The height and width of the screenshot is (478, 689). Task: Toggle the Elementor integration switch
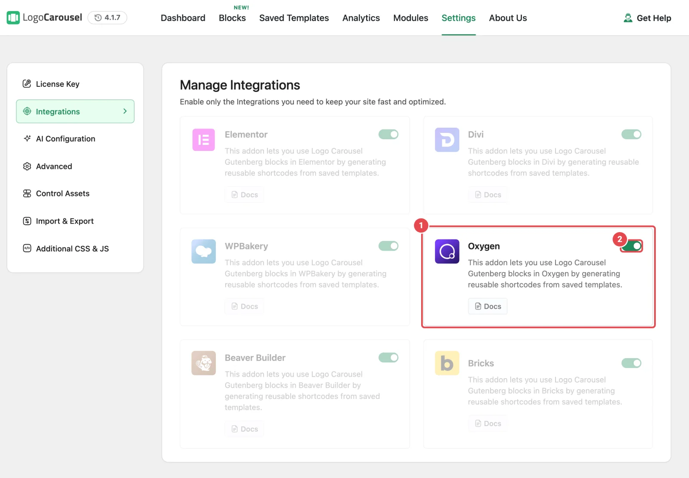coord(388,135)
